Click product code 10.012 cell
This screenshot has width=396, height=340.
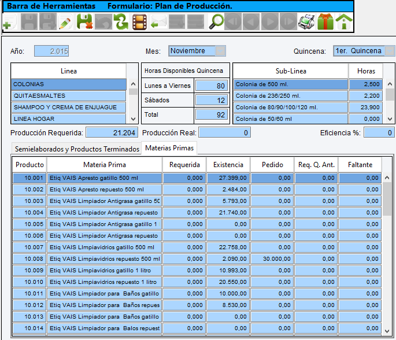pos(29,305)
